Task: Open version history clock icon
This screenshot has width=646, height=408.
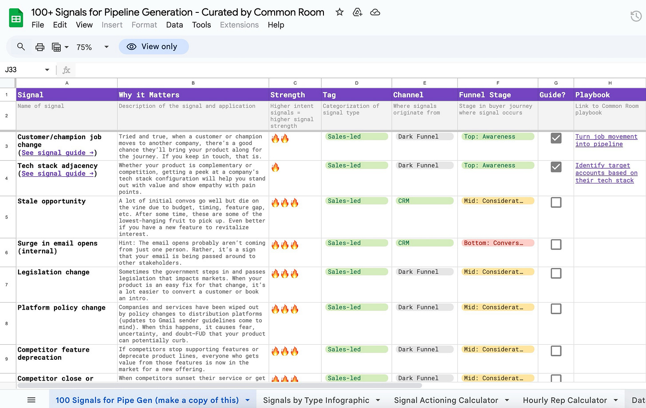Action: (x=636, y=16)
